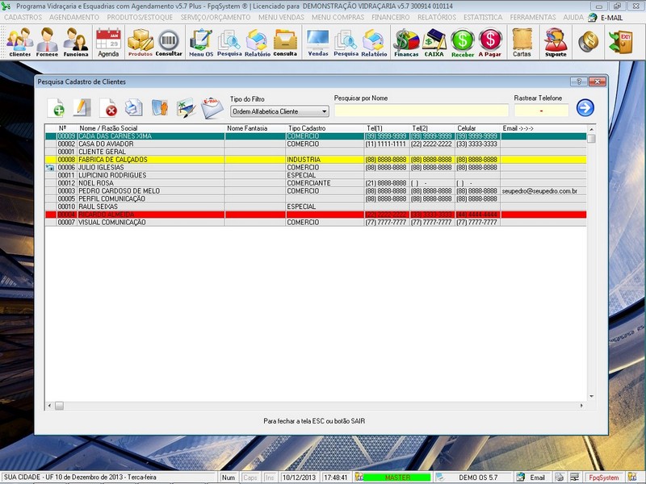Click the Produtos boxes icon
This screenshot has width=646, height=484.
click(141, 41)
